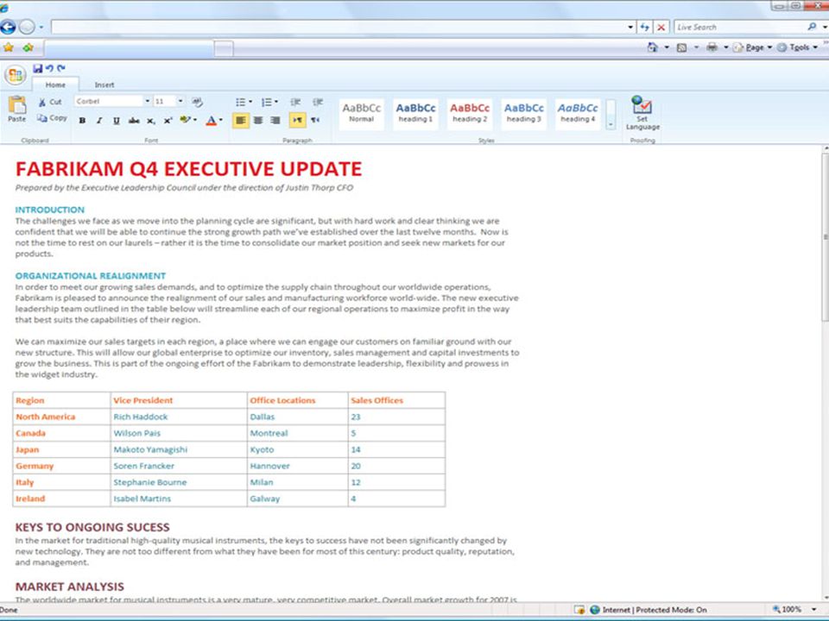
Task: Click the bulleted list icon
Action: [241, 102]
